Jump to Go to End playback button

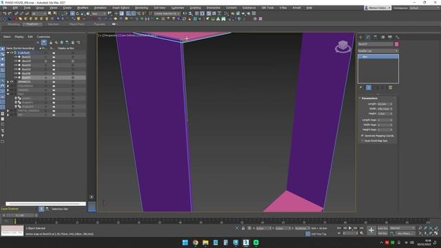(361, 228)
